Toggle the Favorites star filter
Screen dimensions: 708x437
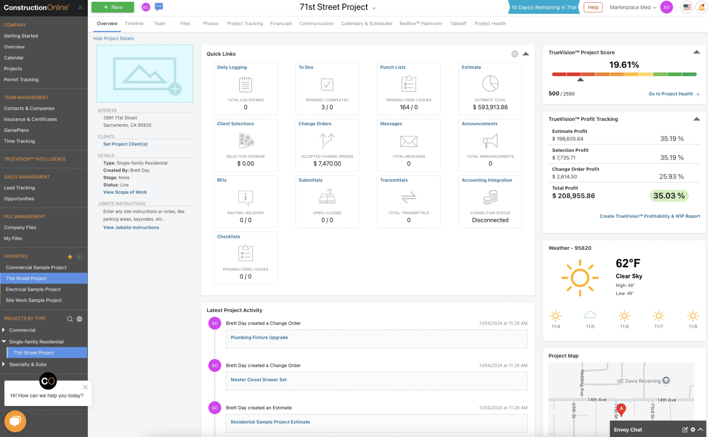tap(70, 256)
